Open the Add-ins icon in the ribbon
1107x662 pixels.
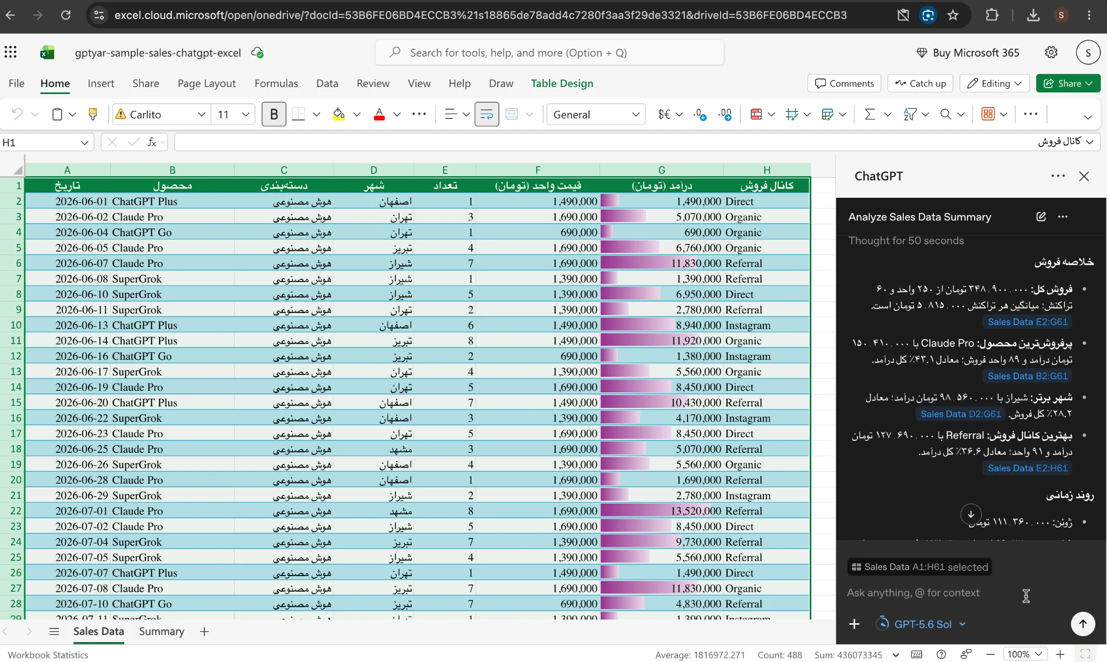coord(988,114)
